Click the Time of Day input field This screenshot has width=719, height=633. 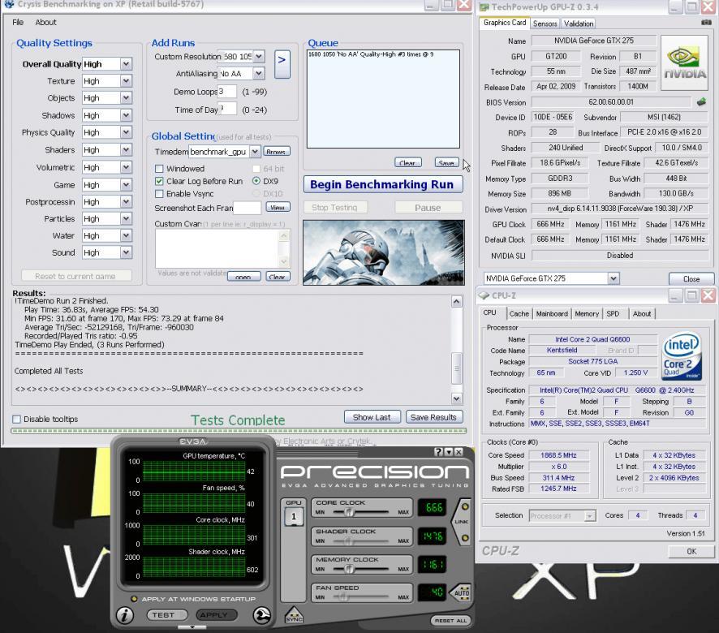click(x=227, y=110)
